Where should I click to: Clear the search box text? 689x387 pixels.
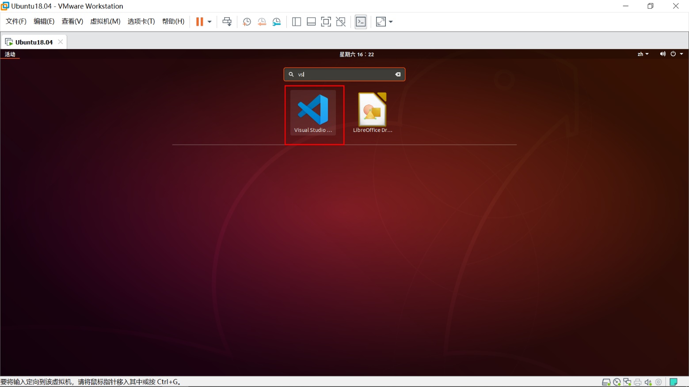[x=398, y=75]
